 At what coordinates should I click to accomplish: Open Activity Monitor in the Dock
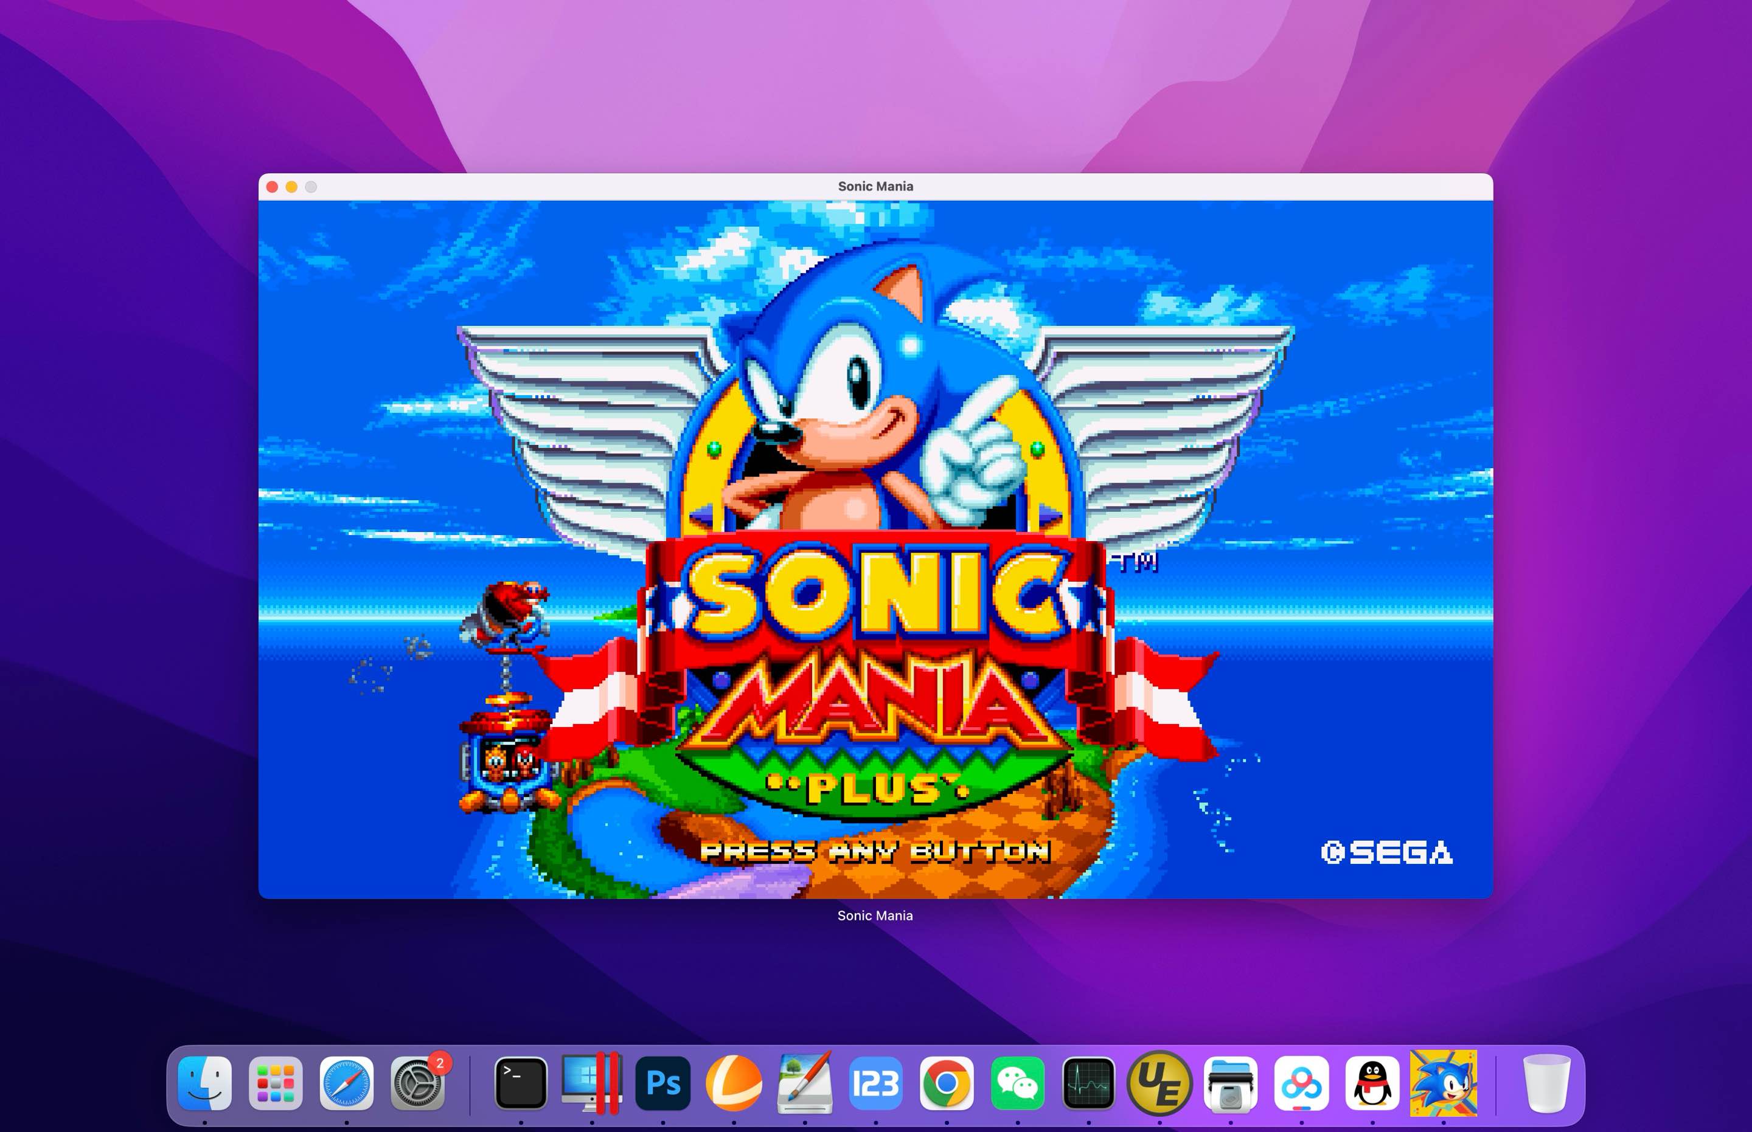tap(1088, 1083)
